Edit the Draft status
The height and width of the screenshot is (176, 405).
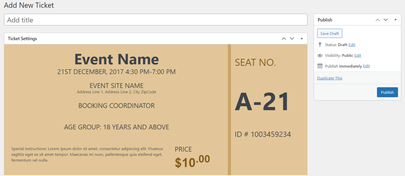[352, 45]
